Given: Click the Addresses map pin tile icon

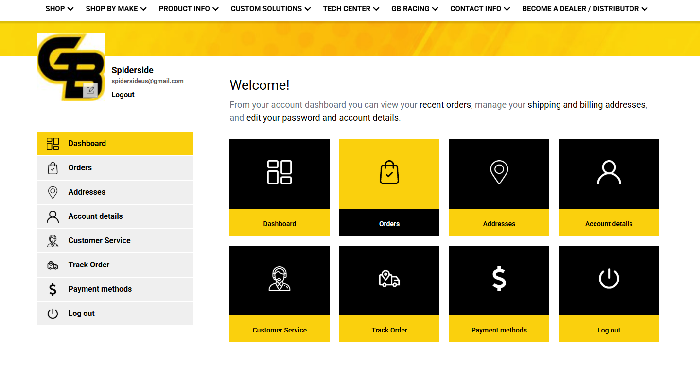Looking at the screenshot, I should coord(499,173).
